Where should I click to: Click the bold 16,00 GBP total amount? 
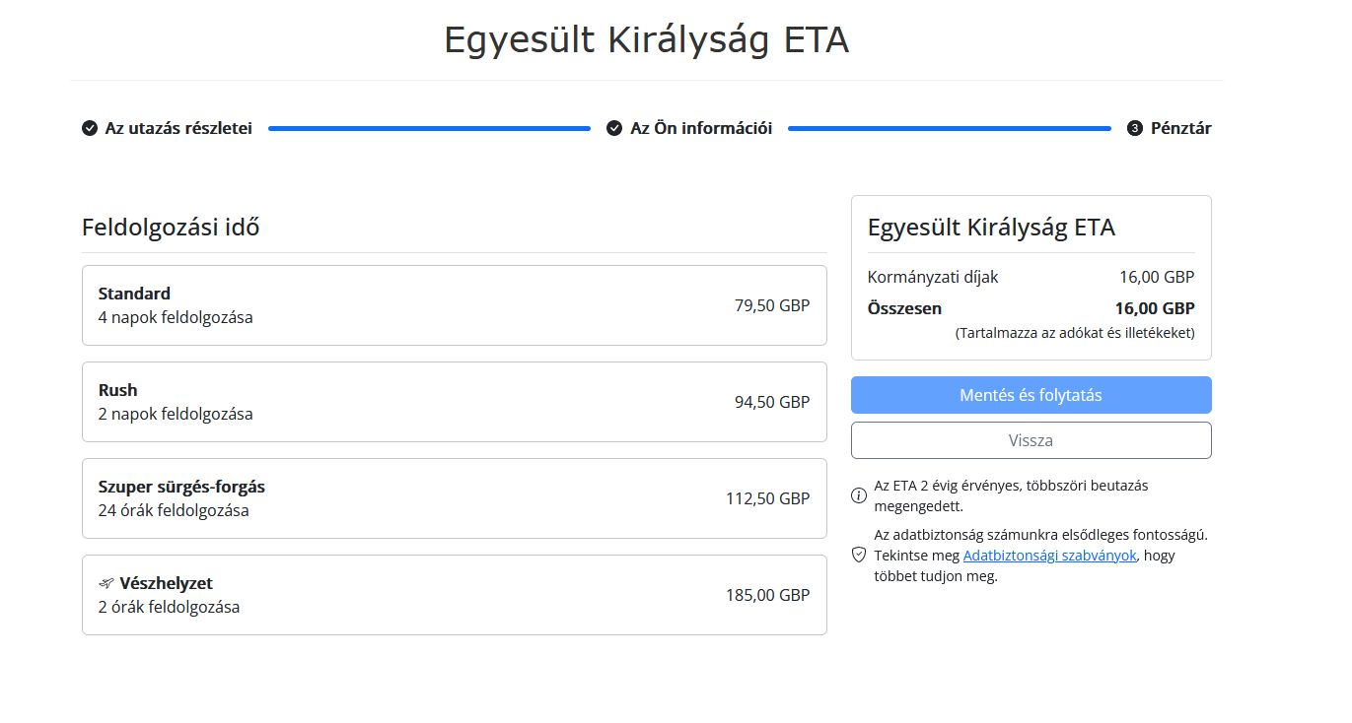[1155, 308]
